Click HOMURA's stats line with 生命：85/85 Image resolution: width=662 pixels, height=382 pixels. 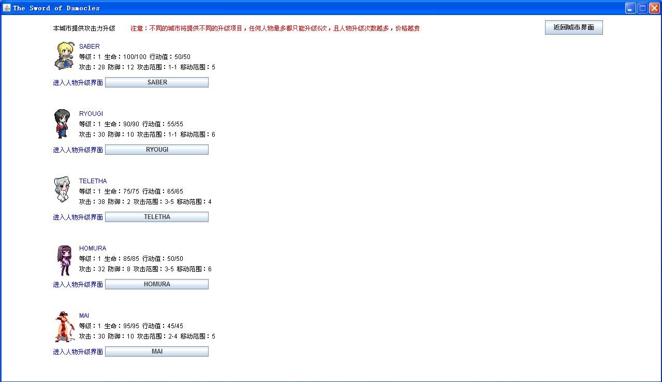tap(131, 259)
